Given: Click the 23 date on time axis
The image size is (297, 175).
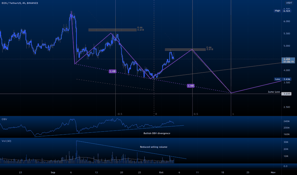Looking at the screenshot, I should [x=20, y=172].
